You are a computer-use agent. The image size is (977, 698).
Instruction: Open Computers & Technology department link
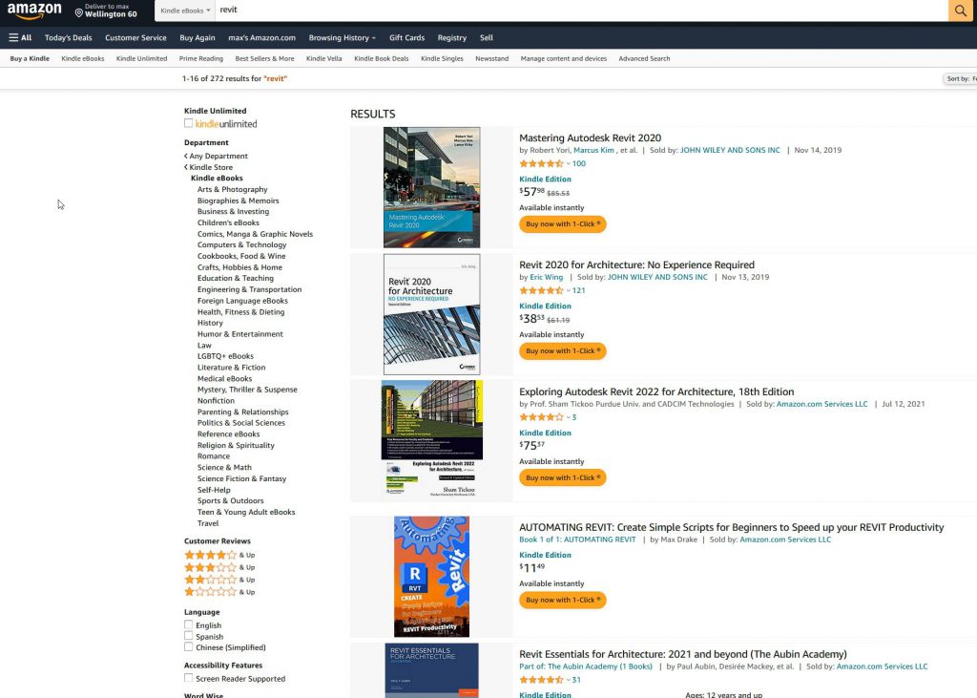(241, 245)
